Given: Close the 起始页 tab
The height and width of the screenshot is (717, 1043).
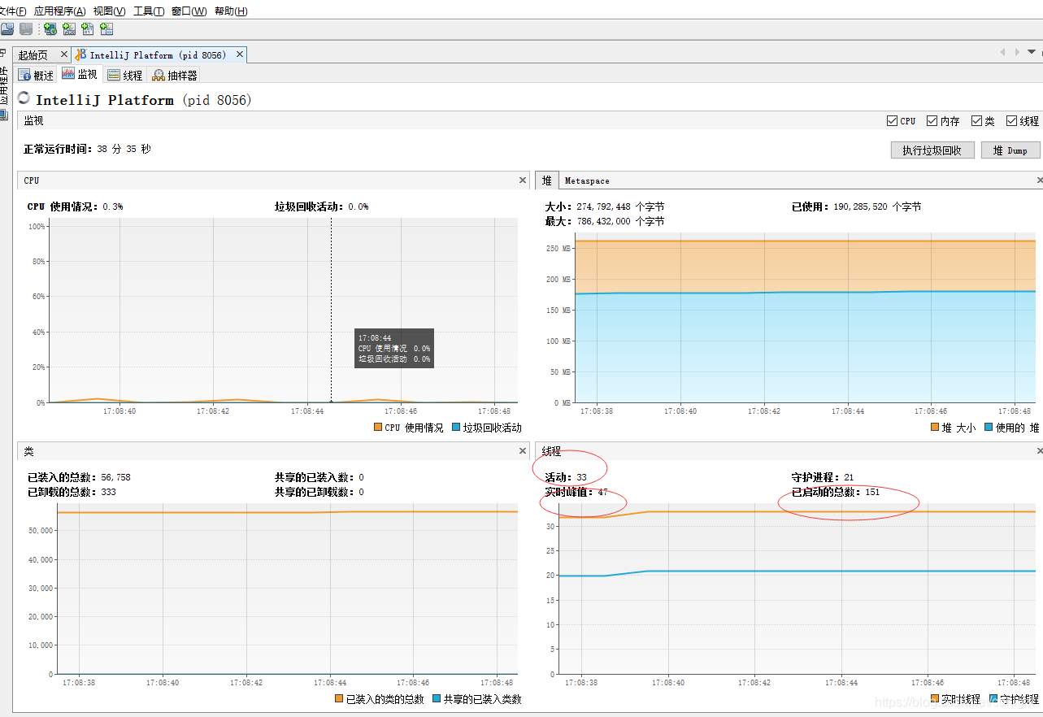Looking at the screenshot, I should coord(64,54).
